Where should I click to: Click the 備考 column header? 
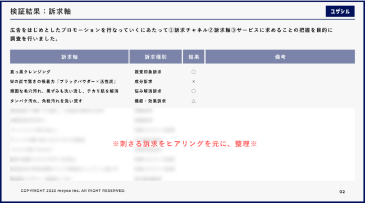tap(280, 57)
